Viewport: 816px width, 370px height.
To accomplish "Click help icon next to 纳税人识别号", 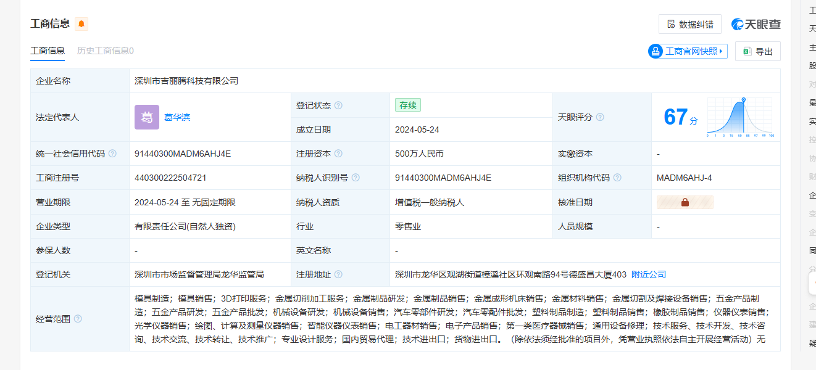I will coord(356,178).
